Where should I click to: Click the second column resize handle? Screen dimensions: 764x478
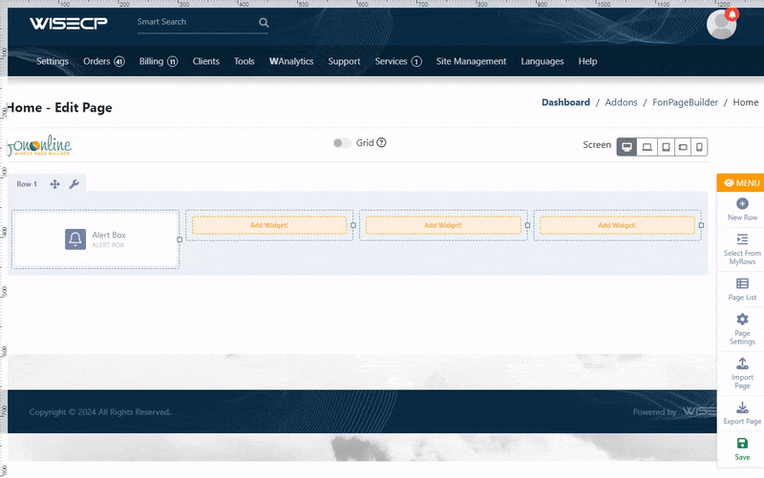(353, 225)
